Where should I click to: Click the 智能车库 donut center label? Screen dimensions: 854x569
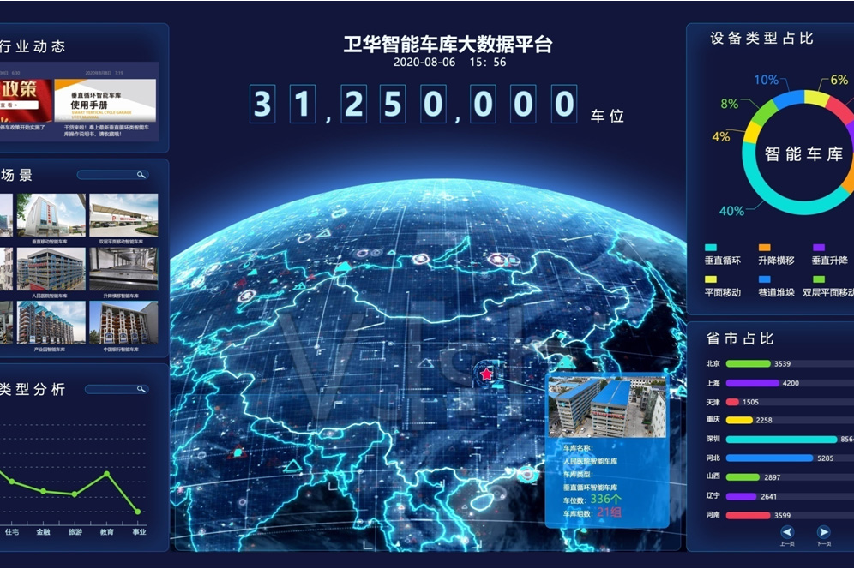coord(804,154)
